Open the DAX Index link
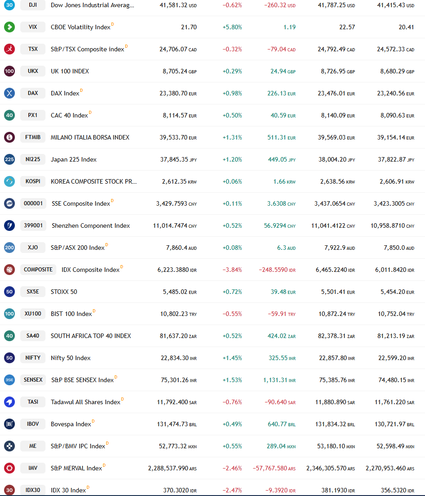Screen dimensions: 425x496 coord(65,93)
